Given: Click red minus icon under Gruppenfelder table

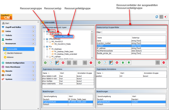Looking at the screenshot, I should 164,63.
